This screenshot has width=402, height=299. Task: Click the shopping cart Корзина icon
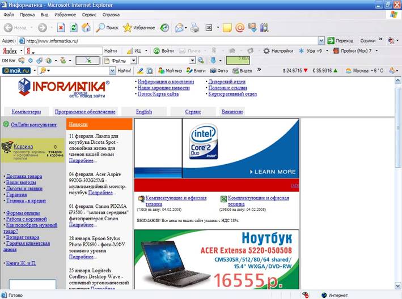coord(7,147)
